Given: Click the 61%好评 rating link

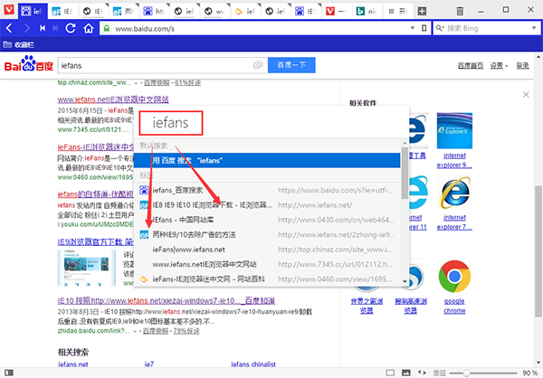Looking at the screenshot, I should 187,82.
